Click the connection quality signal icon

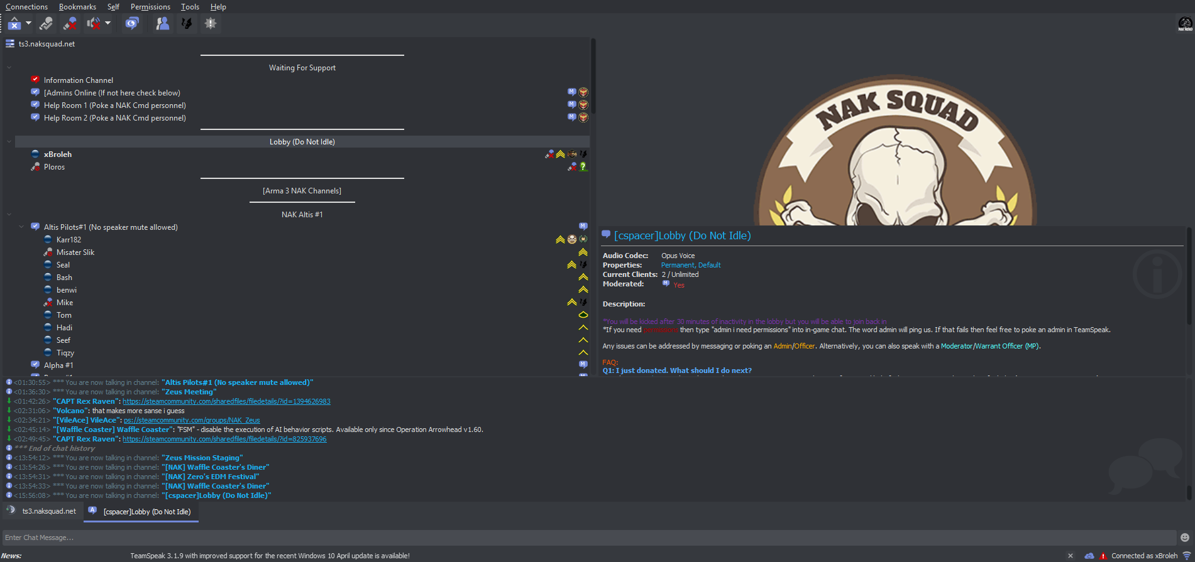1187,556
